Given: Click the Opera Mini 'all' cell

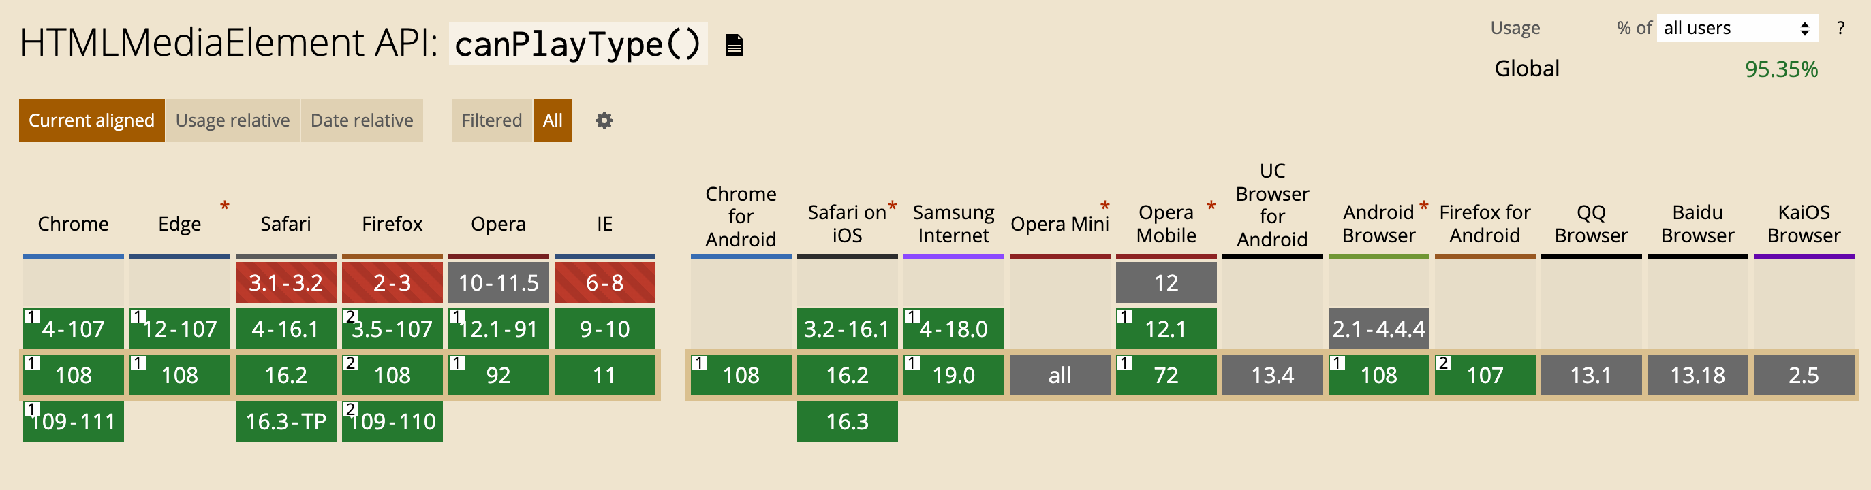Looking at the screenshot, I should coord(1060,375).
